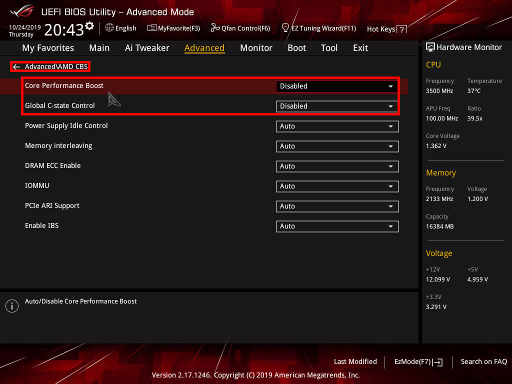
Task: Select the Core Performance Boost label
Action: 64,85
